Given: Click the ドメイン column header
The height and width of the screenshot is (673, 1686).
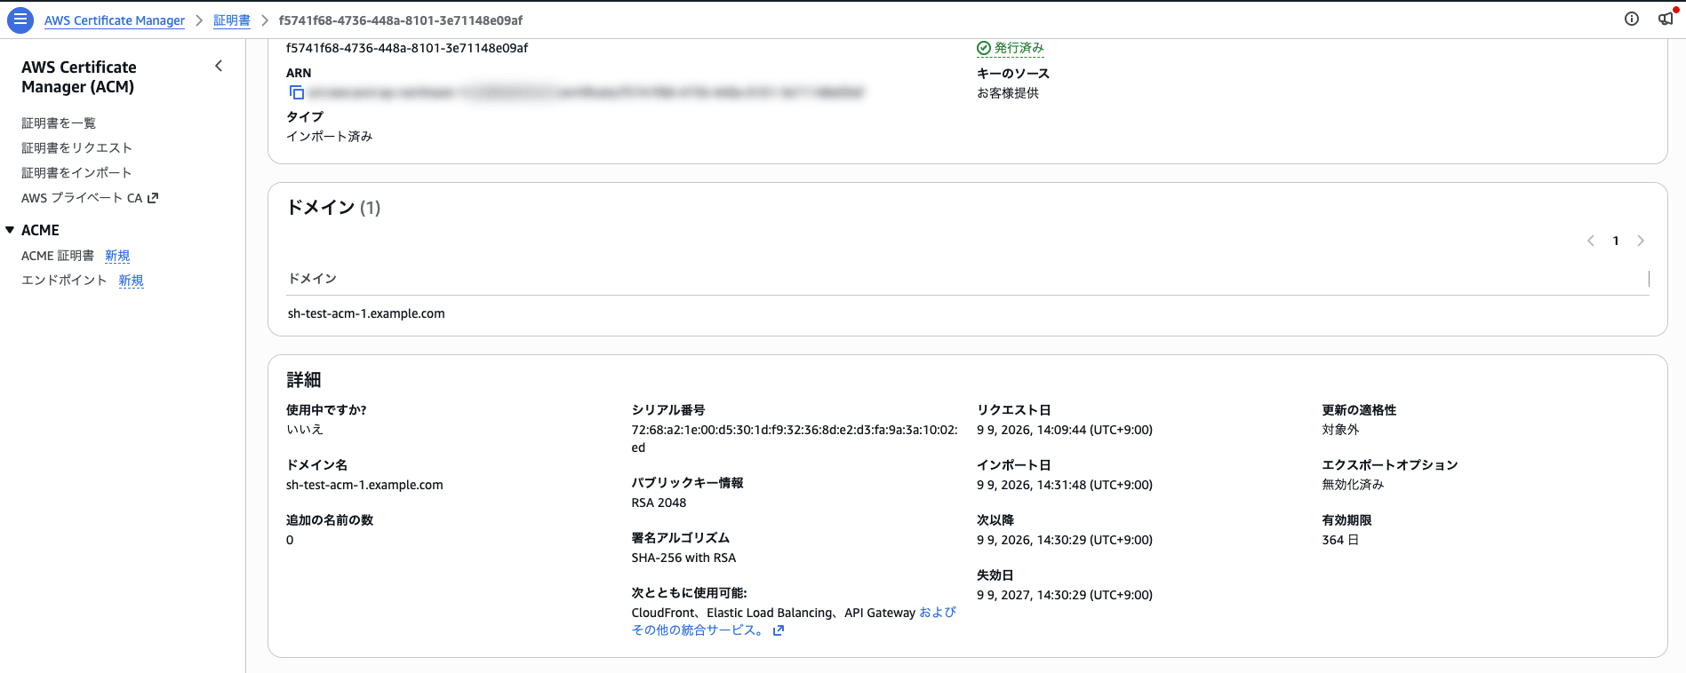Looking at the screenshot, I should 312,279.
